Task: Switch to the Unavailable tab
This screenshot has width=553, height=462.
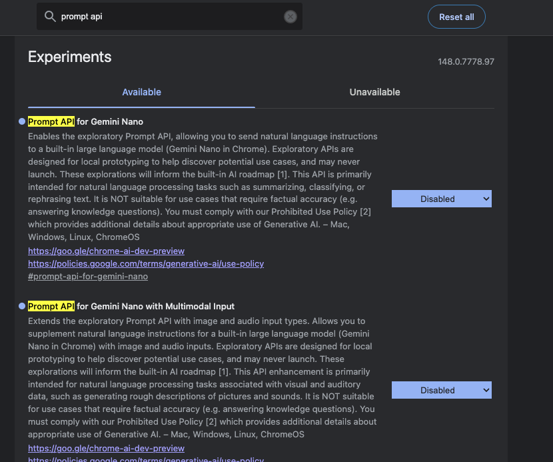Action: 374,92
